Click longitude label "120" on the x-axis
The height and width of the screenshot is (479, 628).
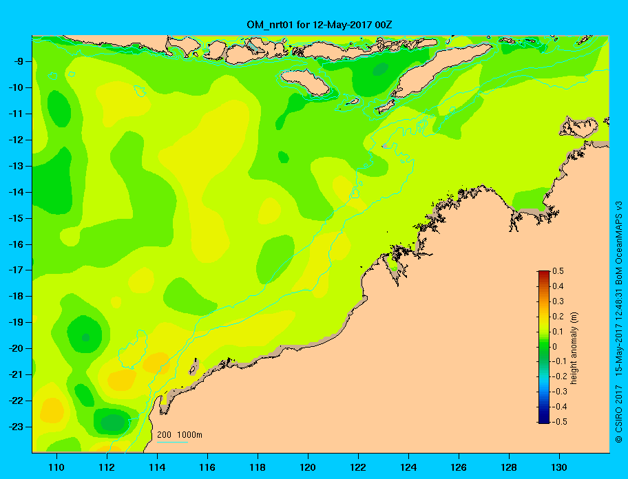[308, 467]
